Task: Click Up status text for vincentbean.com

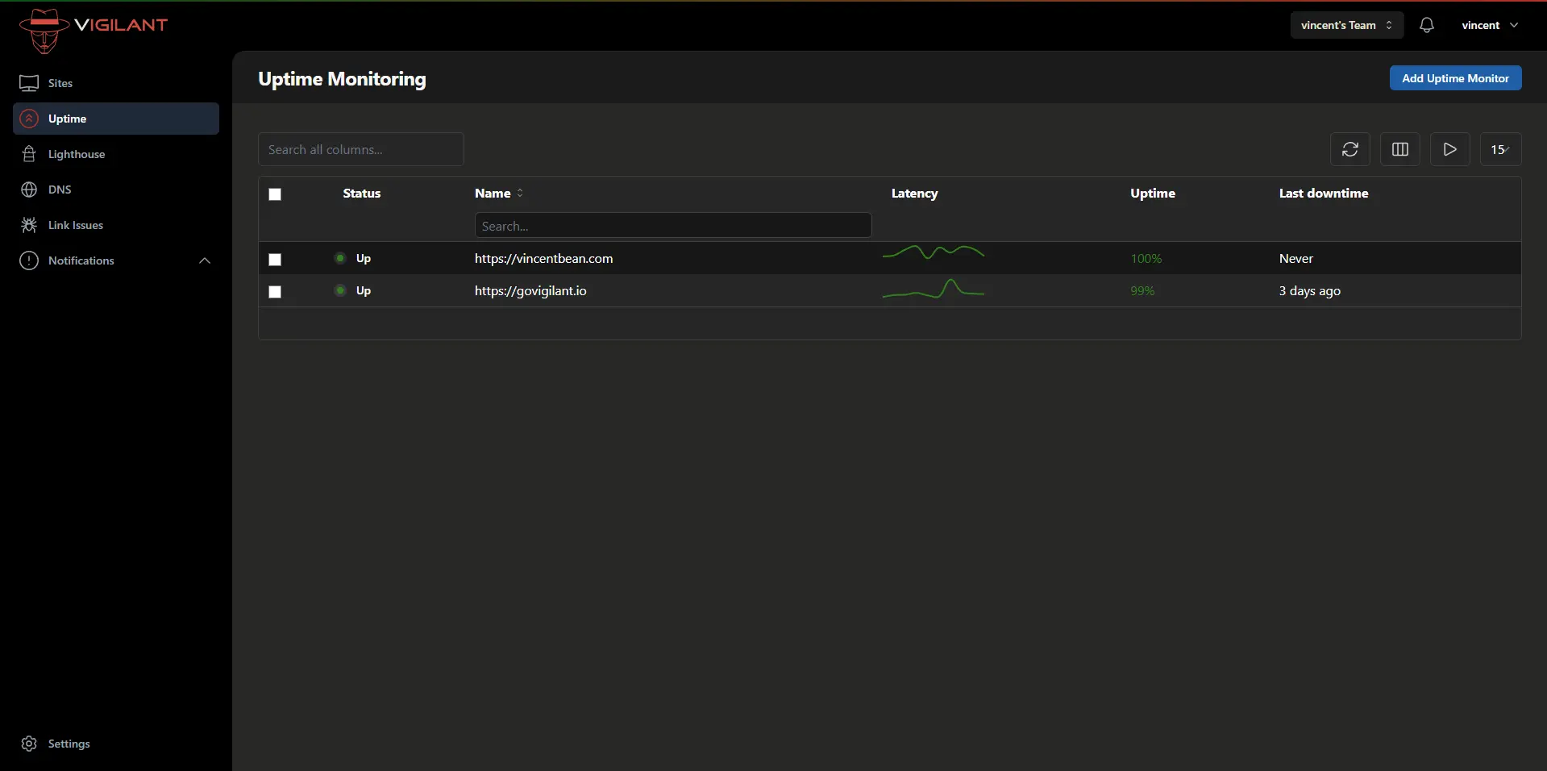Action: 364,258
